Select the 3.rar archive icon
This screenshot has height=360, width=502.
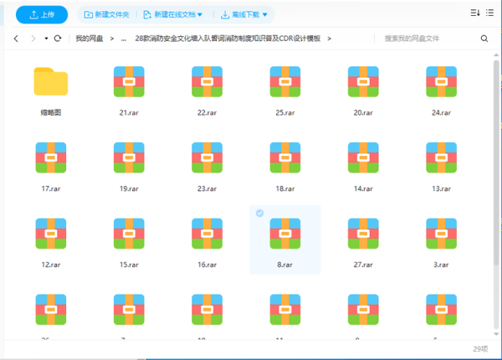point(442,234)
